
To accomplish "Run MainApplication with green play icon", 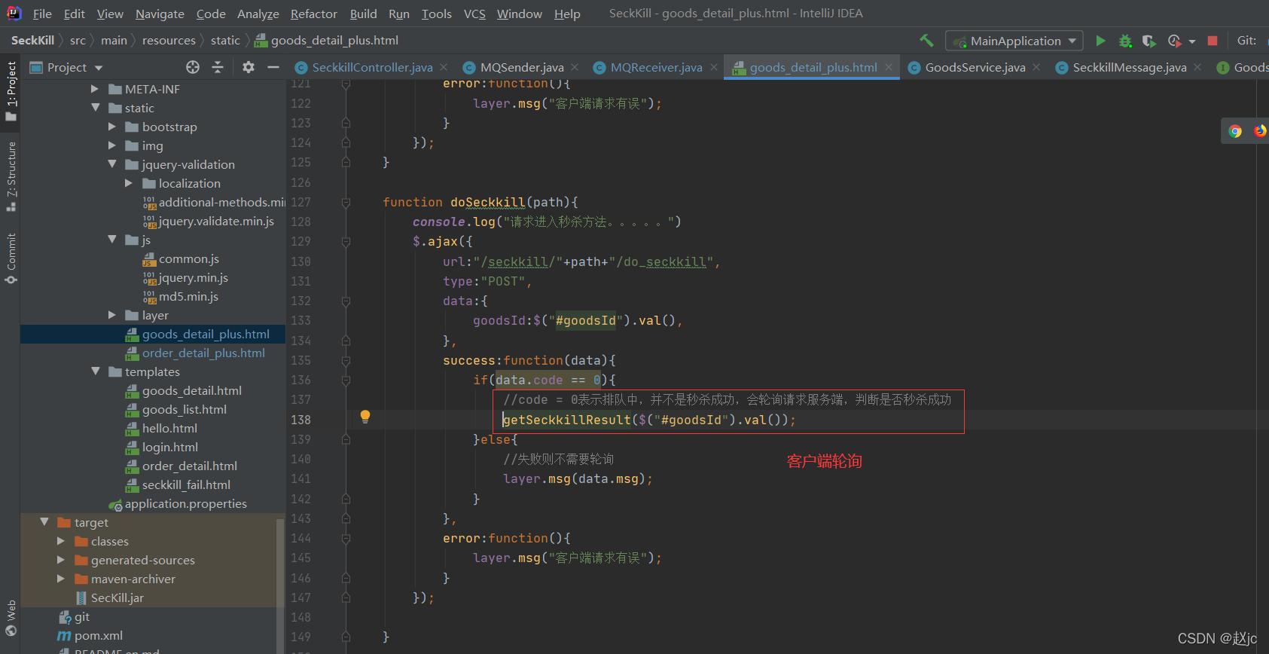I will click(x=1100, y=41).
